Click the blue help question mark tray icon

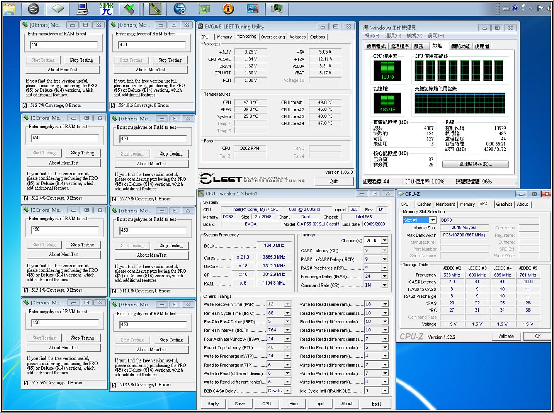click(515, 8)
